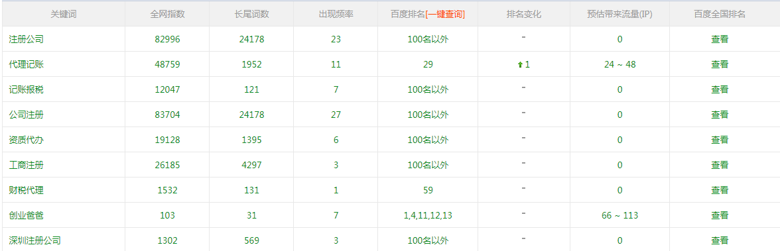
Task: Open 查看 link for 公司注册 row
Action: (x=719, y=115)
